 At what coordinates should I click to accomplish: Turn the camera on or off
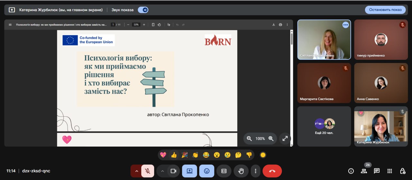point(173,171)
